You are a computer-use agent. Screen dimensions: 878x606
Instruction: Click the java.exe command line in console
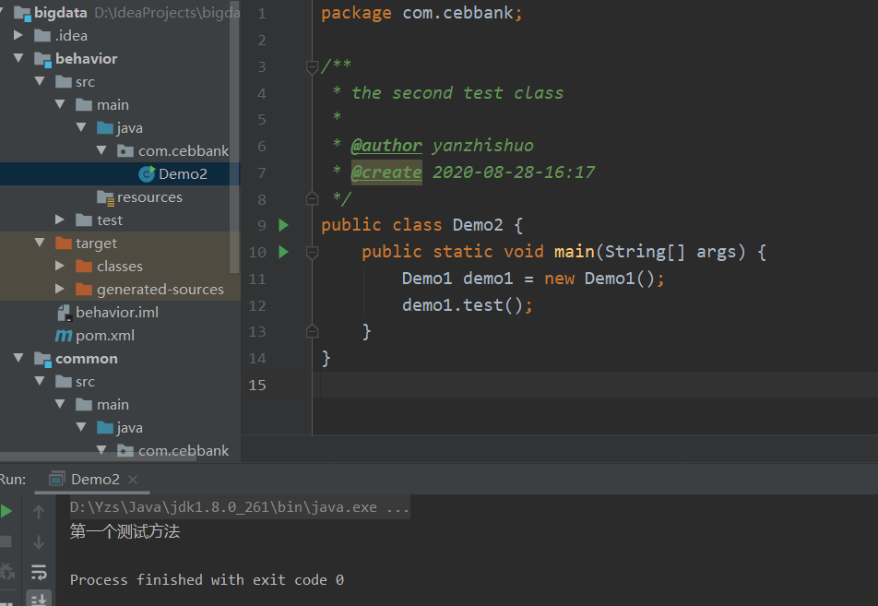point(239,507)
